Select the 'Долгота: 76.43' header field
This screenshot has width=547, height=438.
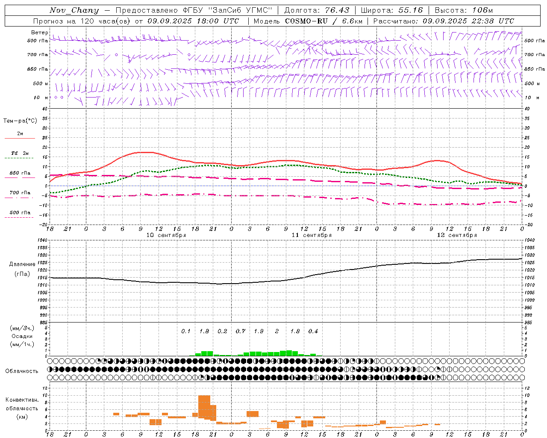click(x=317, y=10)
